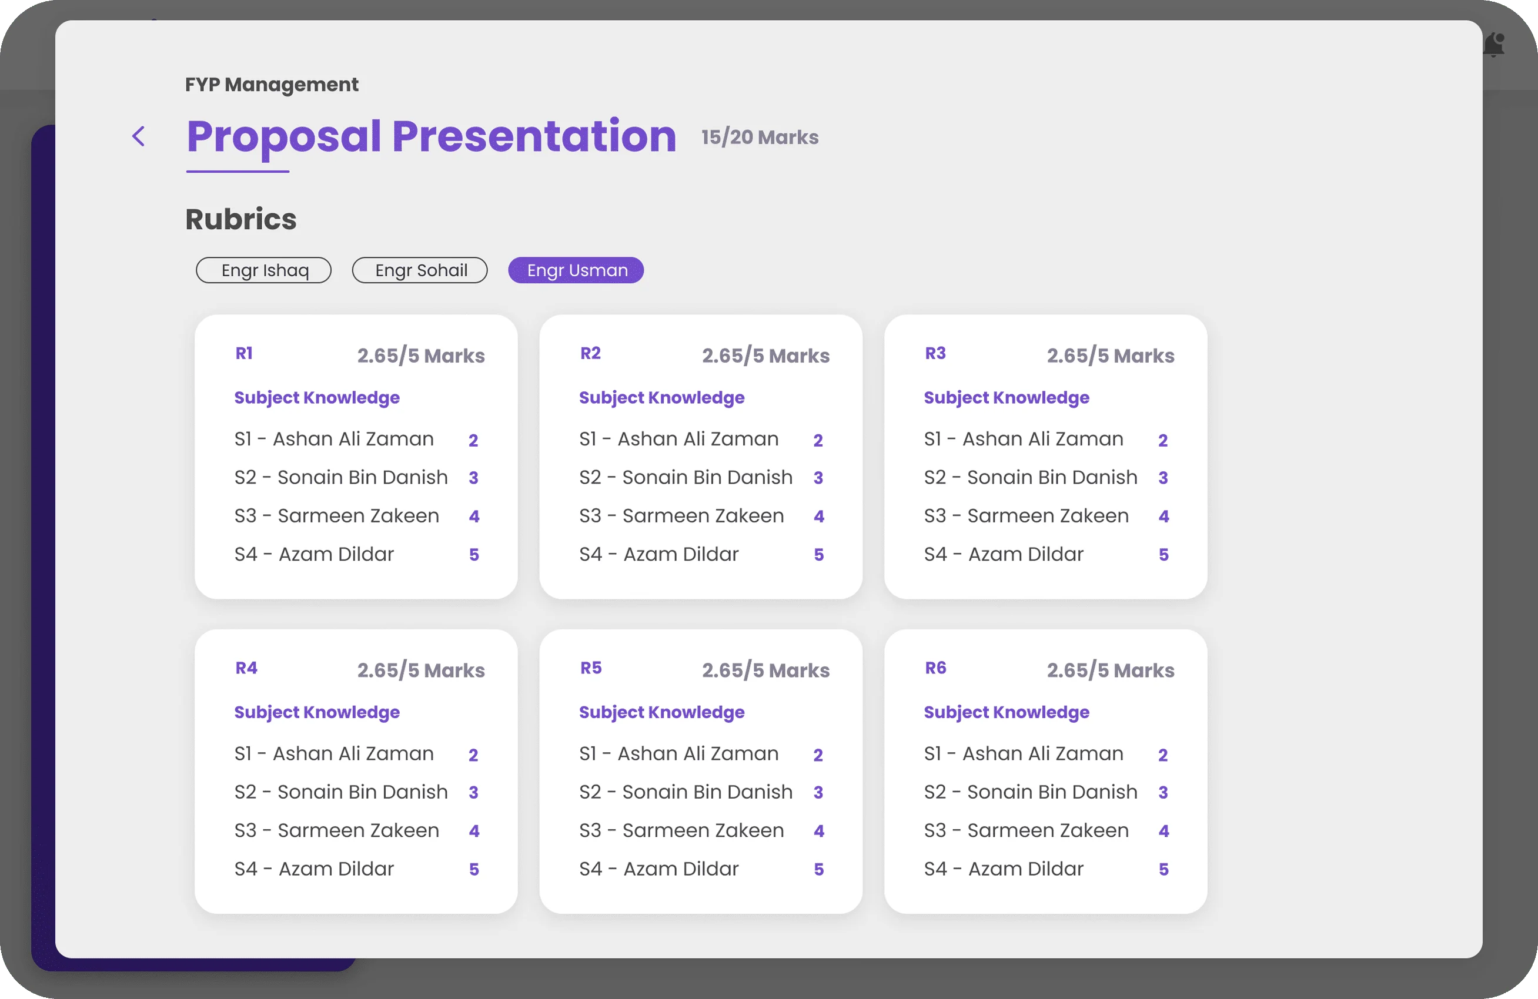
Task: Click the 2.65/5 Marks score on R3
Action: (1110, 355)
